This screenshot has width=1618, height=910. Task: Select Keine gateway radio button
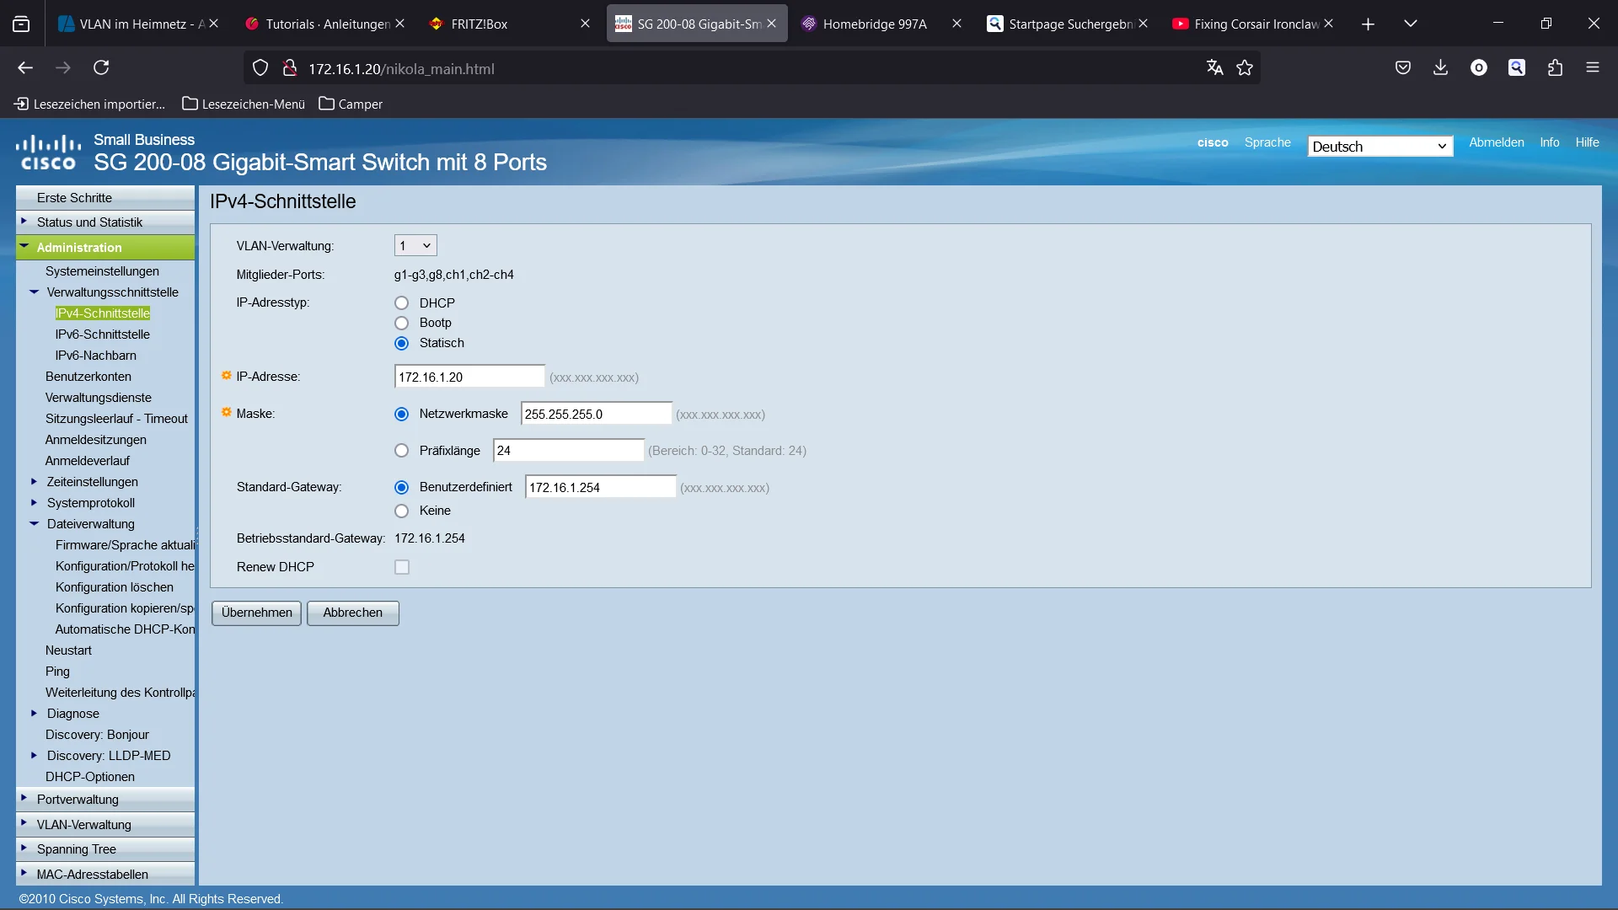(402, 511)
